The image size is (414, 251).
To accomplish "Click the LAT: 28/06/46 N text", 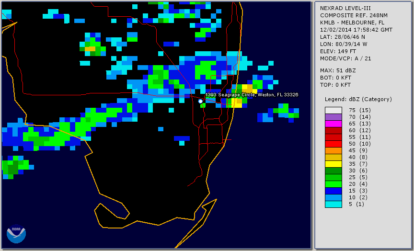I will tap(343, 37).
